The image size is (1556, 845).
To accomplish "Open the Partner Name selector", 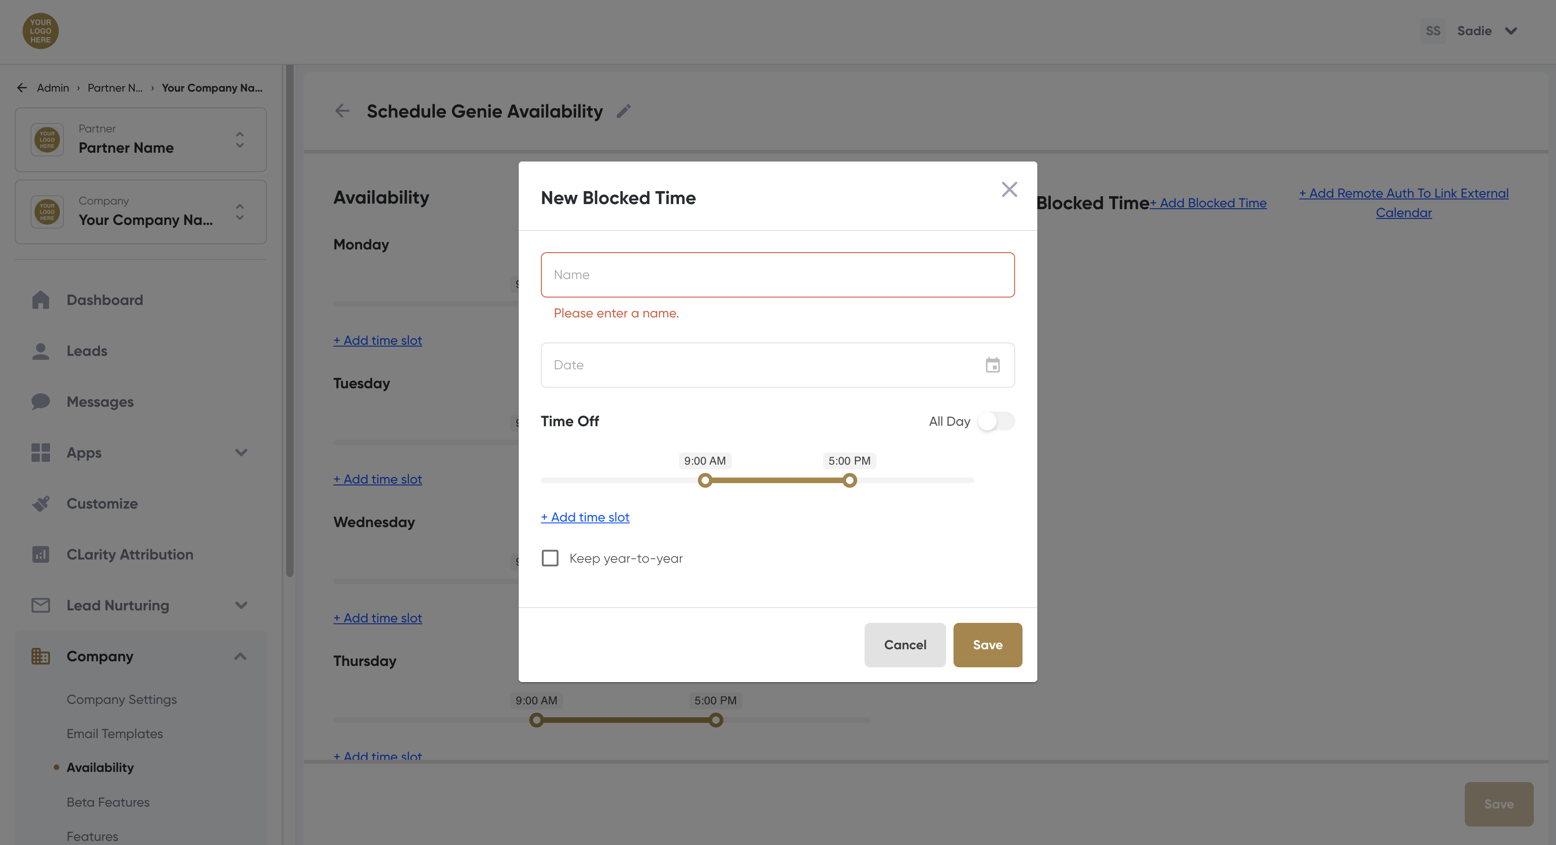I will tap(140, 140).
